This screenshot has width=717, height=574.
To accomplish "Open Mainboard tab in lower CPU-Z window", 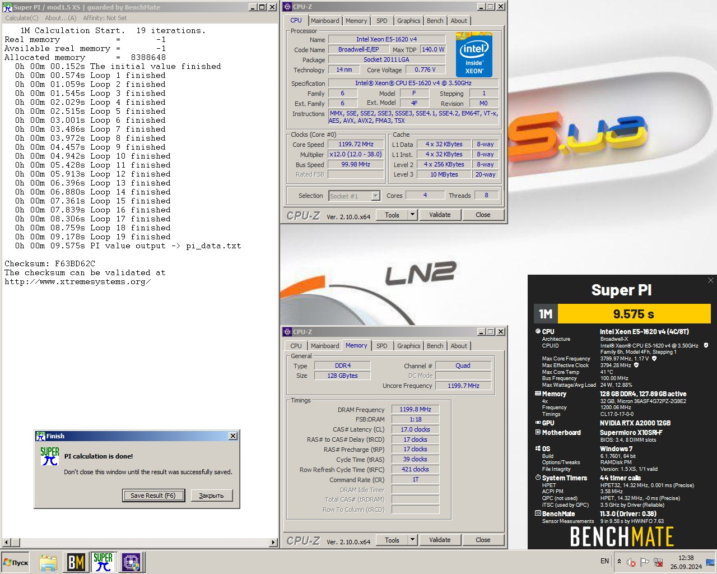I will pos(325,346).
